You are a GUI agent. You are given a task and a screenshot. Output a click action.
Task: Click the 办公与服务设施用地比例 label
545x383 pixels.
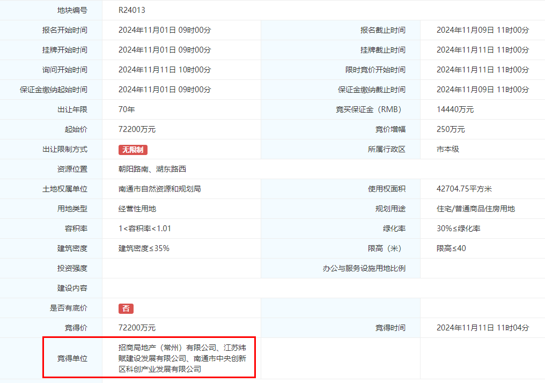364,268
